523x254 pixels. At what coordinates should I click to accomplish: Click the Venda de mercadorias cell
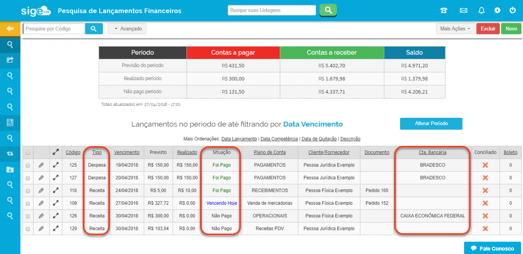pos(270,203)
